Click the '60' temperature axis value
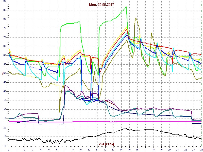Screen dimensions: 203x152 tap(5, 55)
